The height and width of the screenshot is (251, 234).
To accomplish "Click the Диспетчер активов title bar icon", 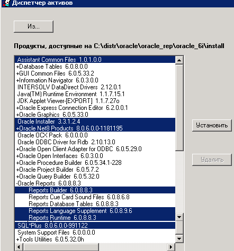I will point(6,3).
